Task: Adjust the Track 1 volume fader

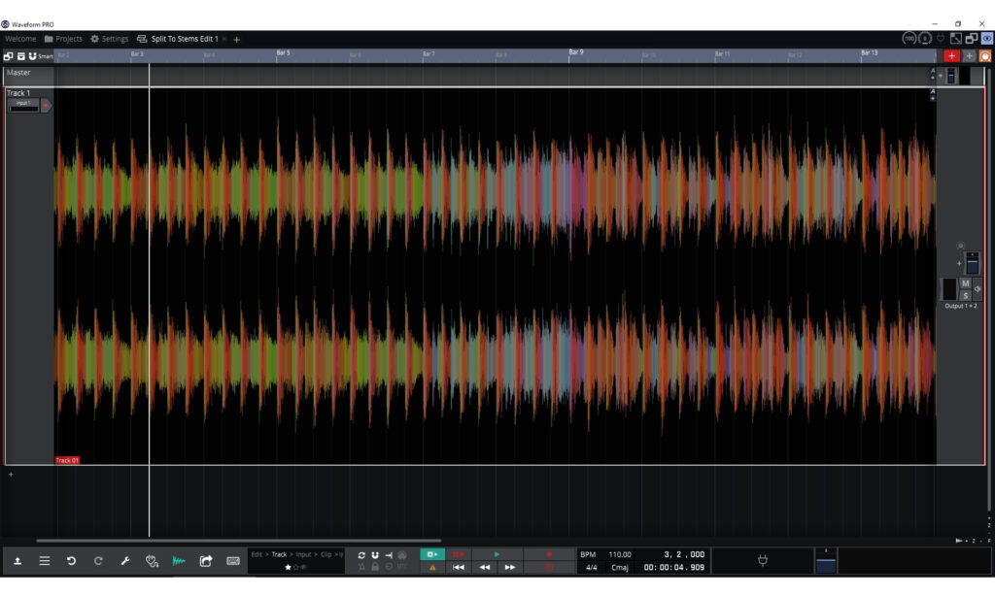Action: click(x=972, y=262)
